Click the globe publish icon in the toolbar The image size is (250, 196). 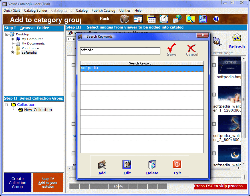(x=177, y=19)
